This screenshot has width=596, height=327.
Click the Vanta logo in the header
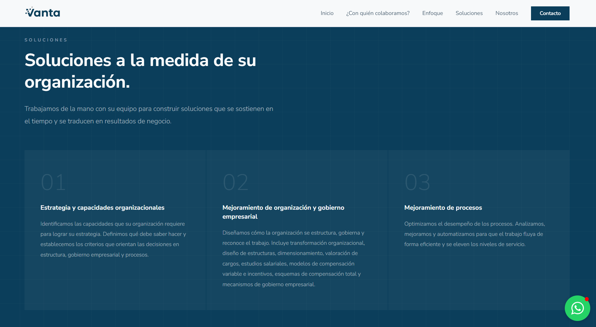(43, 13)
